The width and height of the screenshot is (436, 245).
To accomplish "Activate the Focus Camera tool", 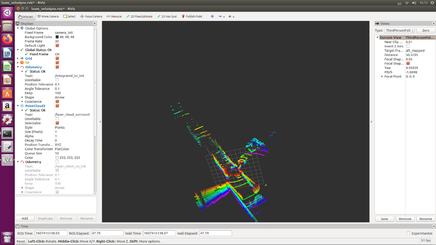I will 91,16.
